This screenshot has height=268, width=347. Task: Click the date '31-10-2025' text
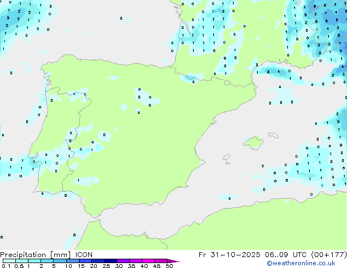coord(235,255)
